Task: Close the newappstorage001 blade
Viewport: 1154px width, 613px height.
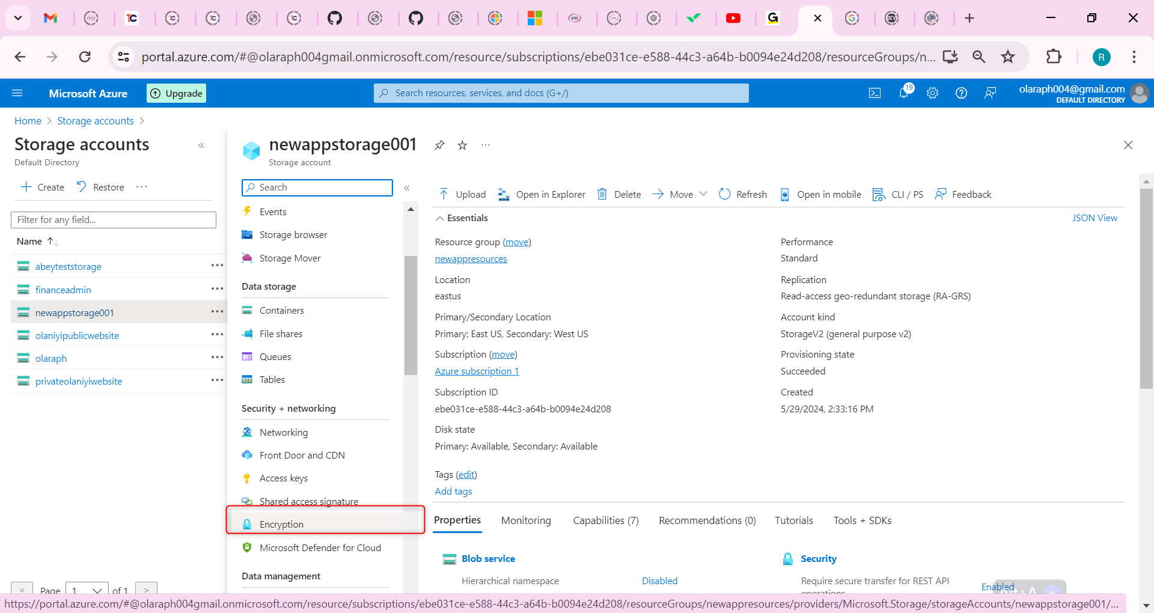Action: point(1128,145)
